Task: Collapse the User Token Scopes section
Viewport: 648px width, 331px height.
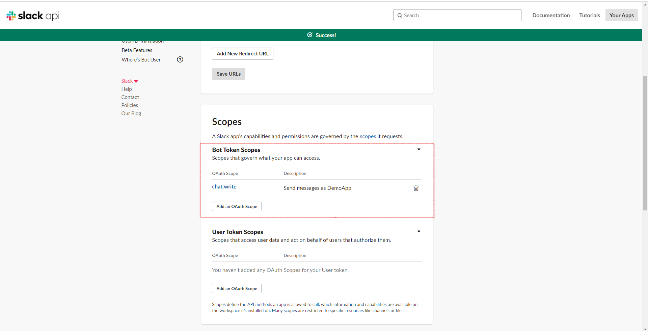Action: coord(418,231)
